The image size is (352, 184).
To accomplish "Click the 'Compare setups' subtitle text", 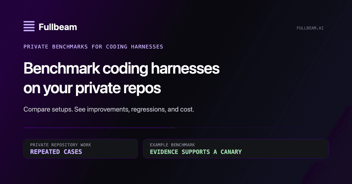I will (109, 110).
